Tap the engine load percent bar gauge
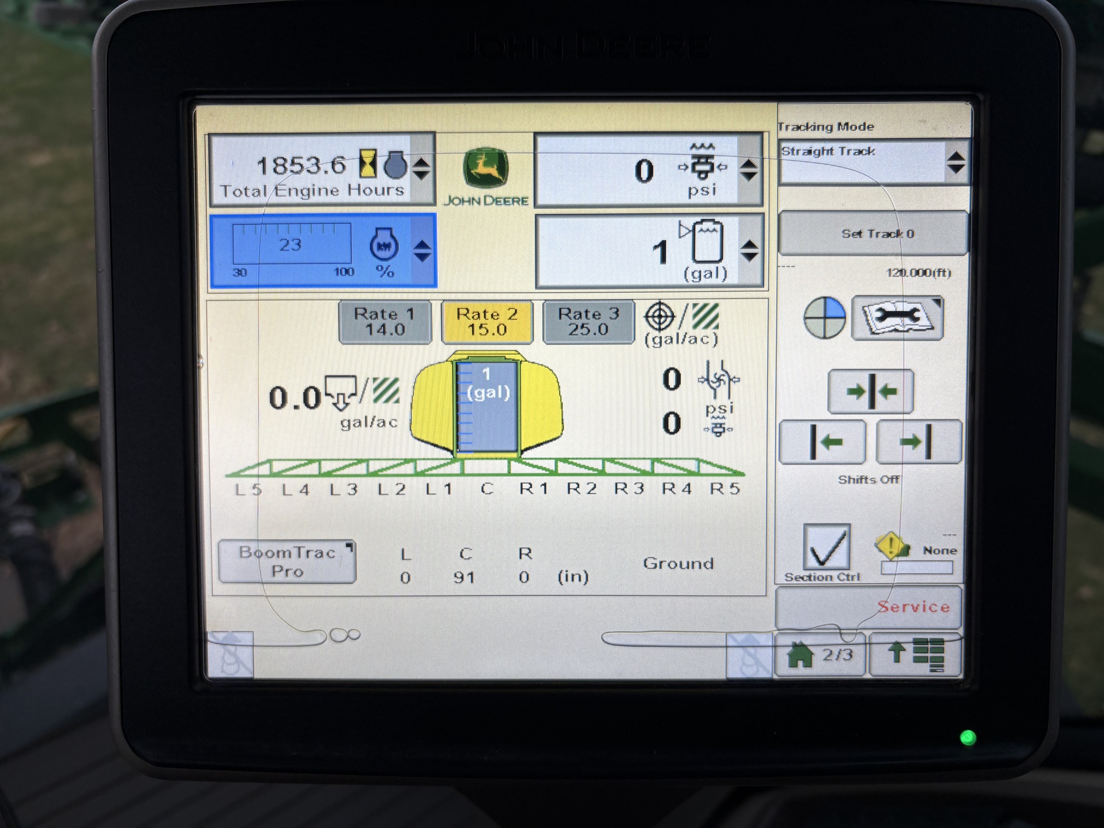Image resolution: width=1104 pixels, height=828 pixels. click(292, 245)
